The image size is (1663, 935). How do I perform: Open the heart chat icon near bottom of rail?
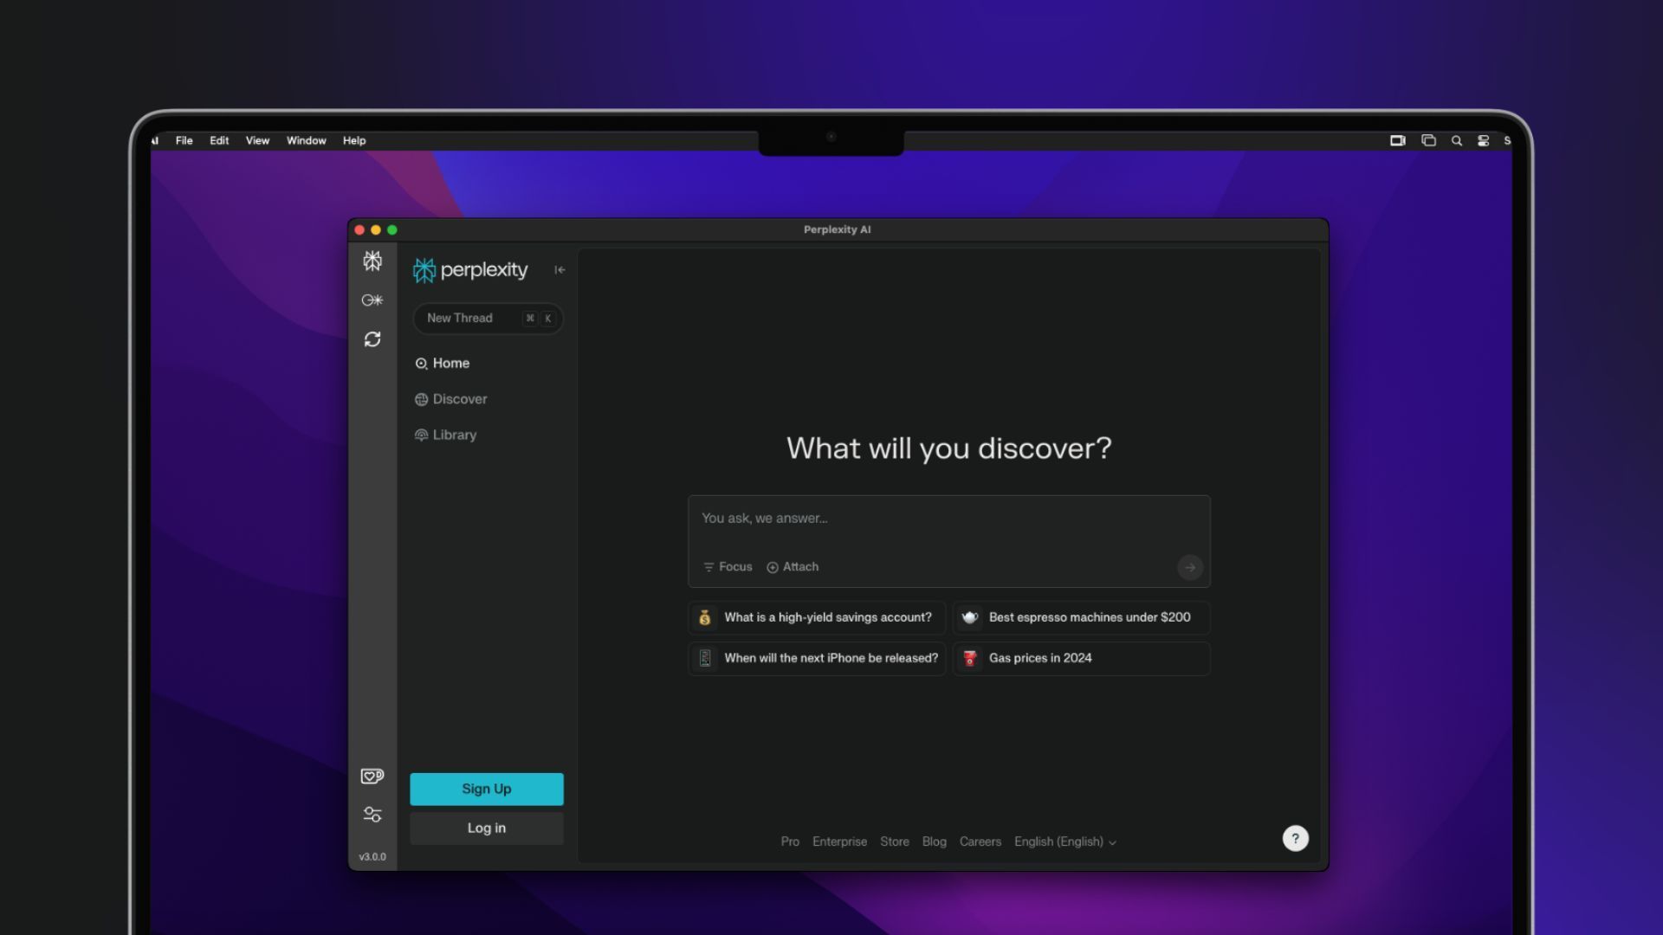click(x=372, y=776)
